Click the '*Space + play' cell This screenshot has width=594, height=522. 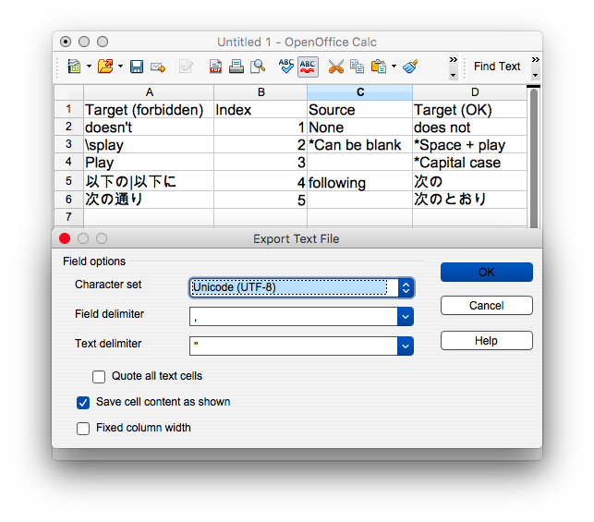(469, 145)
